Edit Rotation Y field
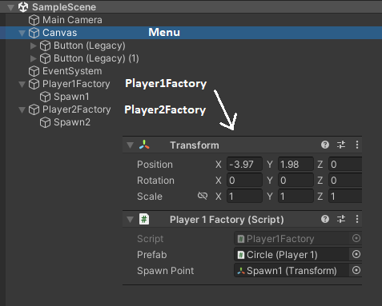The width and height of the screenshot is (382, 306). pyautogui.click(x=296, y=181)
